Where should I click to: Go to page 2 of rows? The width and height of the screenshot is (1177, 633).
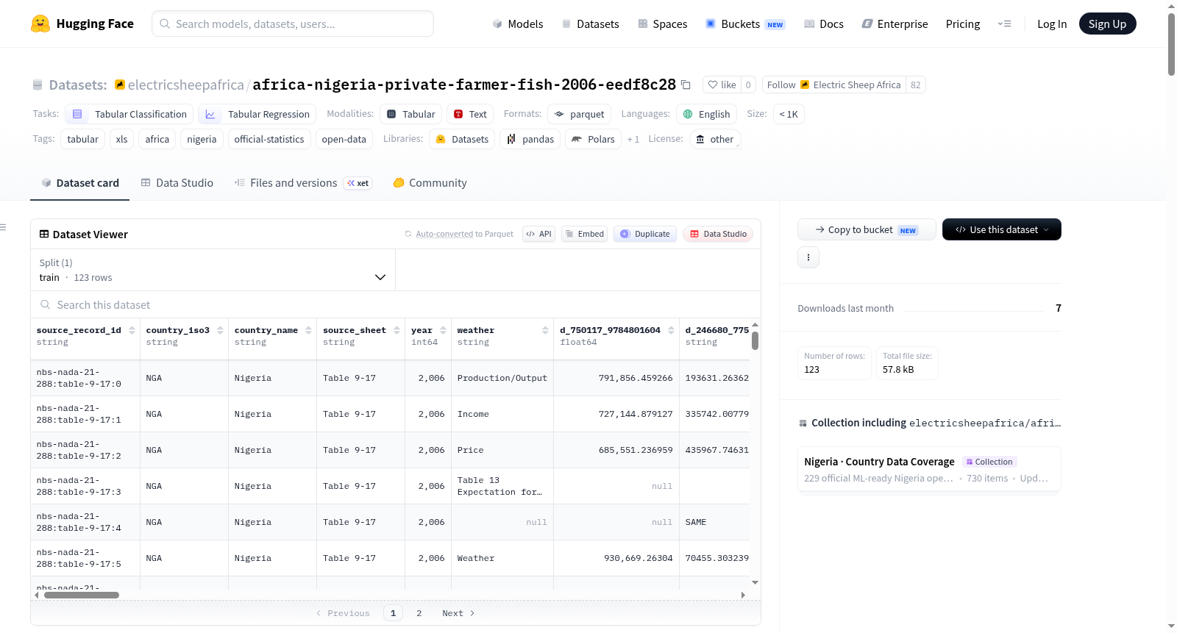click(x=419, y=613)
